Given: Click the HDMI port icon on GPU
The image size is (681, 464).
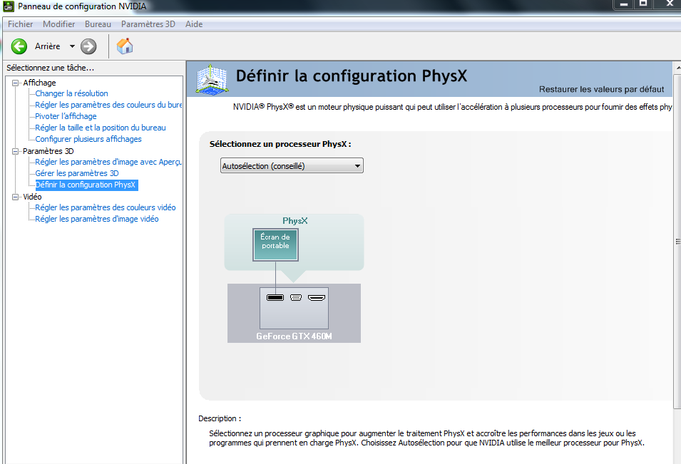Looking at the screenshot, I should (317, 297).
